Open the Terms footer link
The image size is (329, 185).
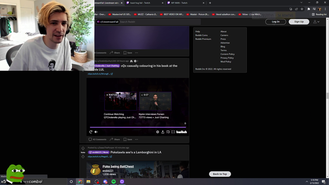click(x=224, y=50)
